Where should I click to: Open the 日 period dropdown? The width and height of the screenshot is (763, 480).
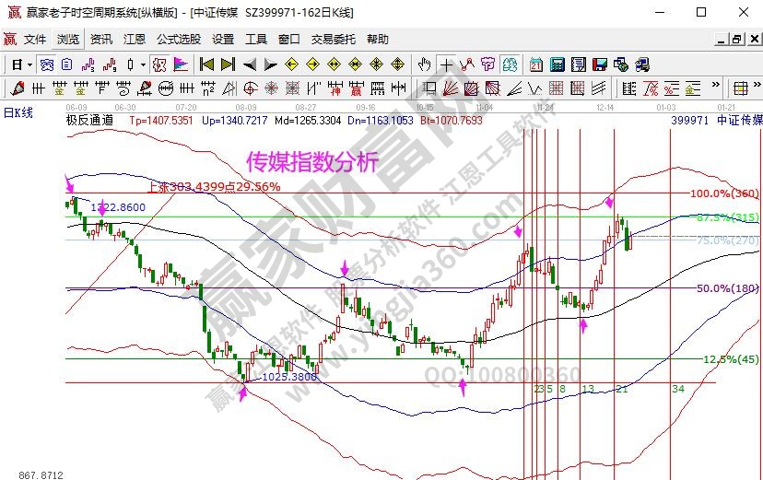[21, 64]
